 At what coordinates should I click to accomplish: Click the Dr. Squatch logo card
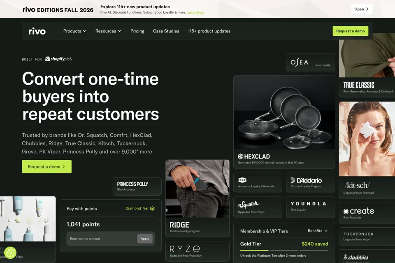pos(258,207)
